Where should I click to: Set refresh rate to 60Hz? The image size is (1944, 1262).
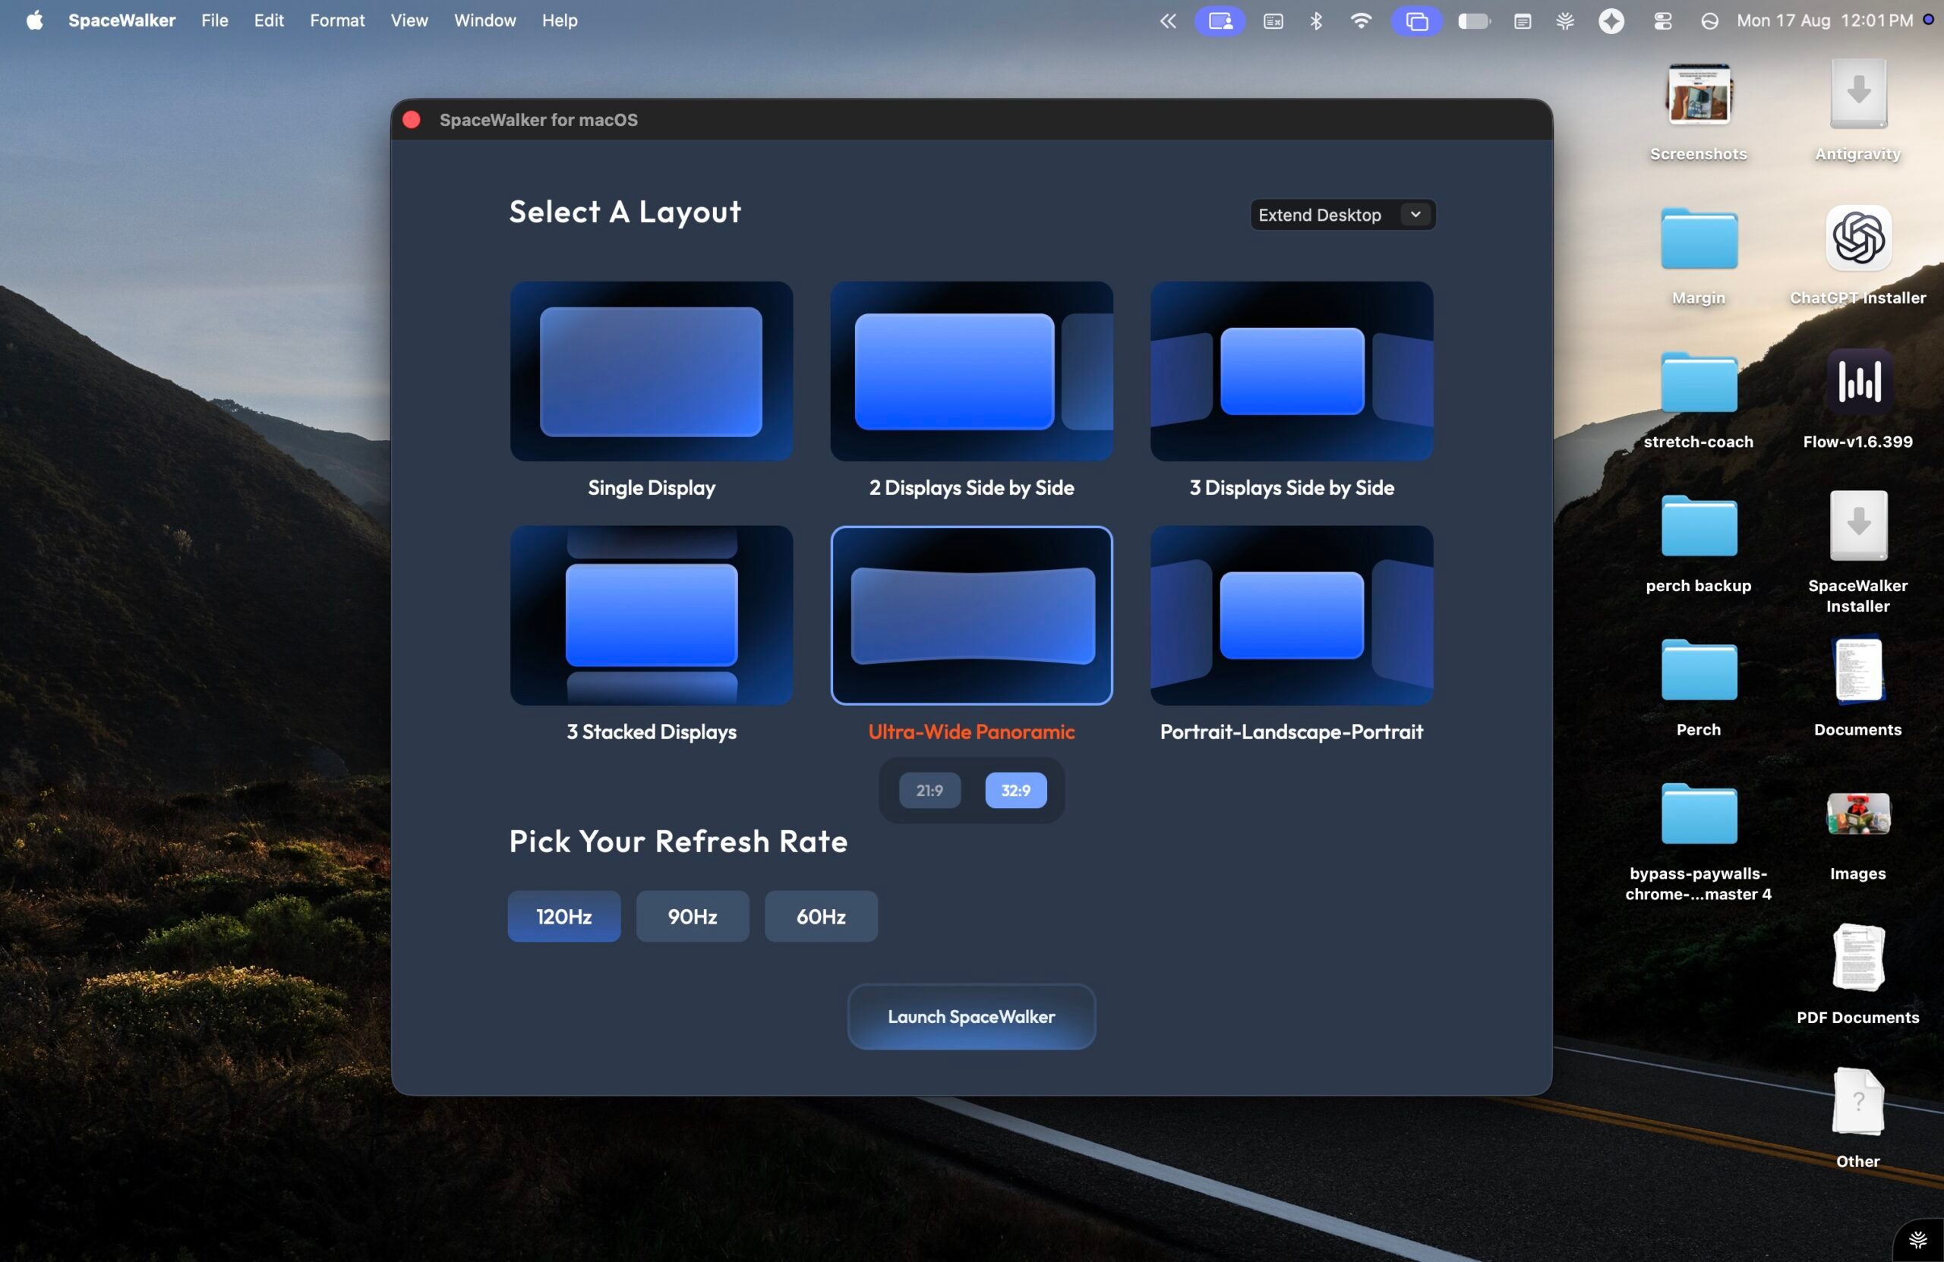821,917
